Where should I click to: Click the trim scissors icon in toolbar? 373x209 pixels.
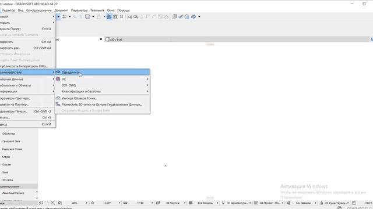[x=129, y=17]
